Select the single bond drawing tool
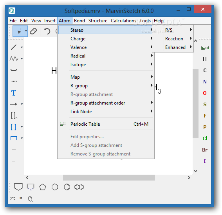222x215 pixels. [14, 47]
